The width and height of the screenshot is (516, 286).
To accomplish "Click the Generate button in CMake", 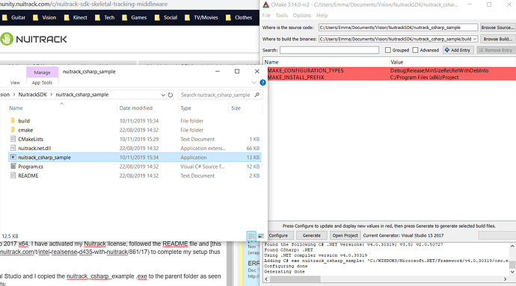I will click(311, 235).
